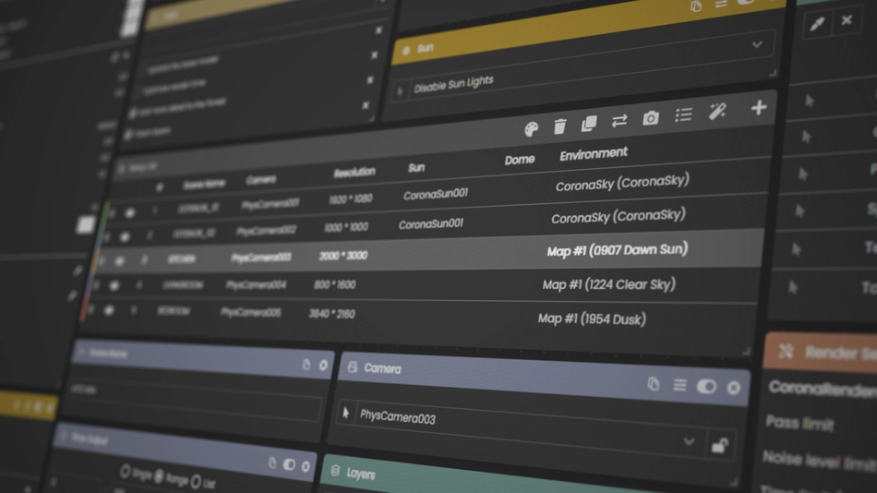Screen dimensions: 877x493
Task: Select the List radio button in Time Output
Action: tap(196, 481)
